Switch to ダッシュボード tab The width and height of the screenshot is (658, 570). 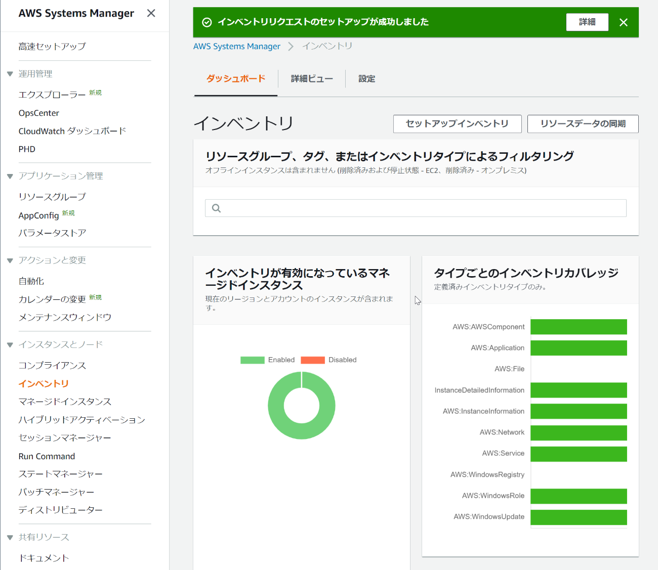[x=236, y=79]
